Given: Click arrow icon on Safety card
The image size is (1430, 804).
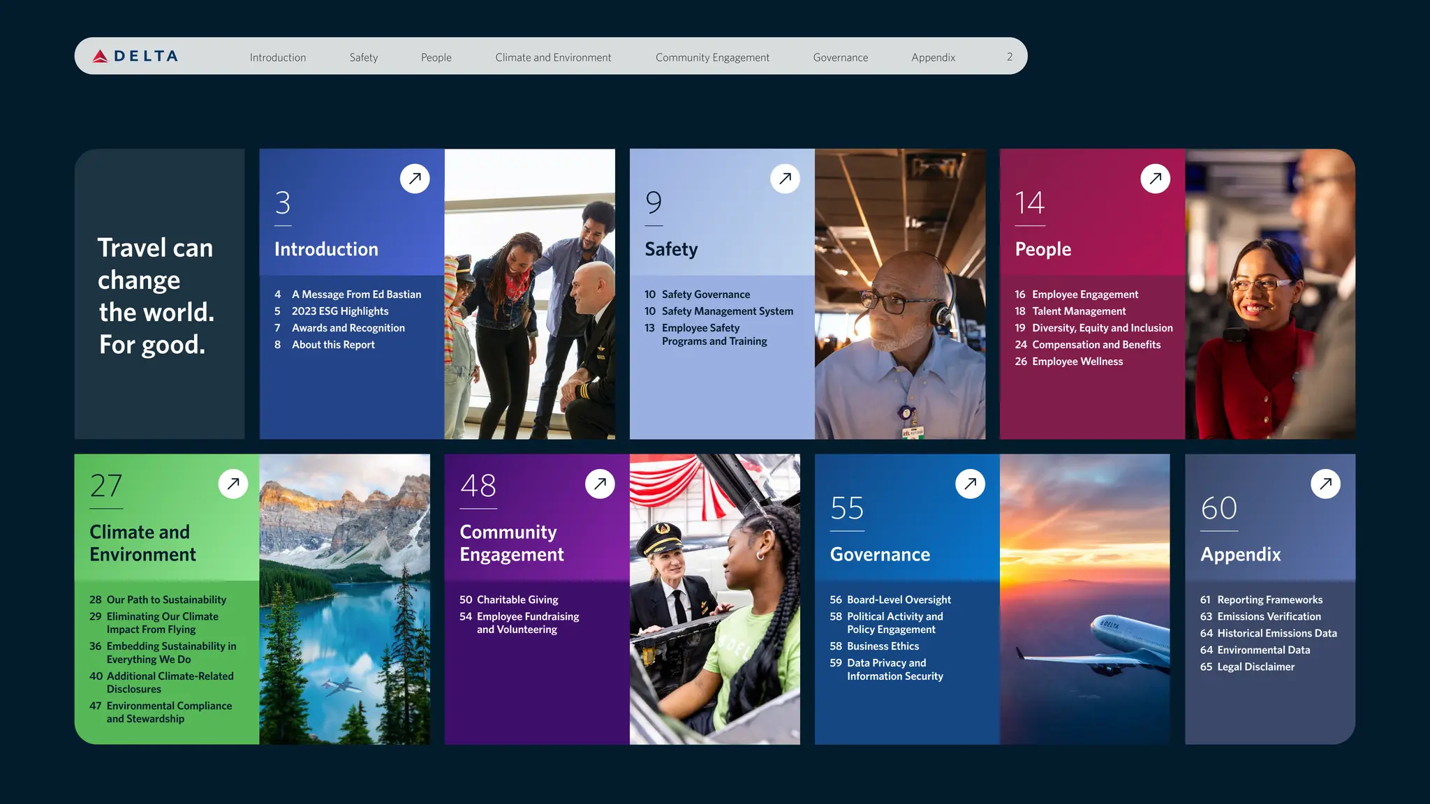Looking at the screenshot, I should tap(785, 179).
